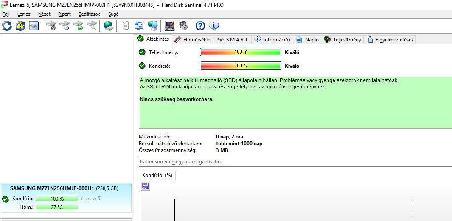Click the 'Nincs szükség beavatkozásra.' text

tap(177, 100)
